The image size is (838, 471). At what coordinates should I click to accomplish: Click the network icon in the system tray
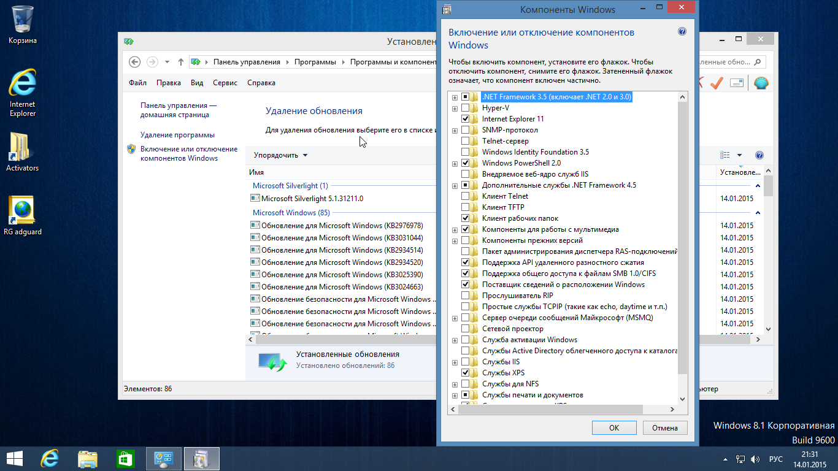(x=741, y=459)
